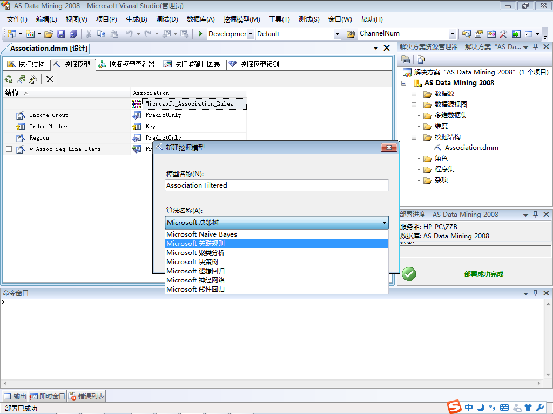Open the 输出 bottom tab
The width and height of the screenshot is (553, 414).
tap(15, 396)
